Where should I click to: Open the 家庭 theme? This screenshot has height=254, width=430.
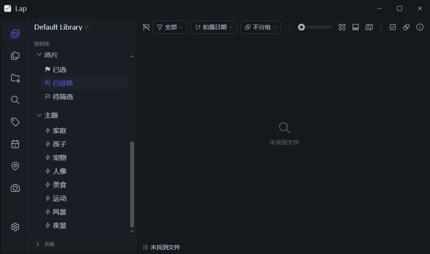84,131
